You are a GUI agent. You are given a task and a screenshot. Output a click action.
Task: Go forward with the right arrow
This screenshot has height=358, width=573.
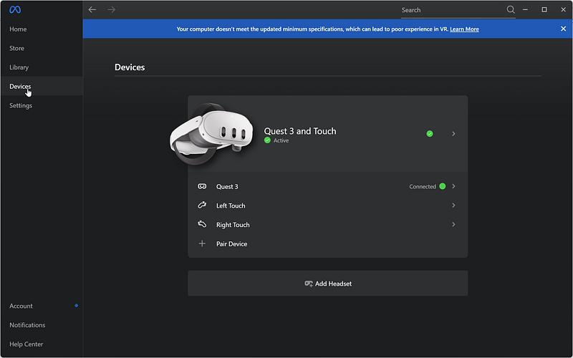(112, 10)
